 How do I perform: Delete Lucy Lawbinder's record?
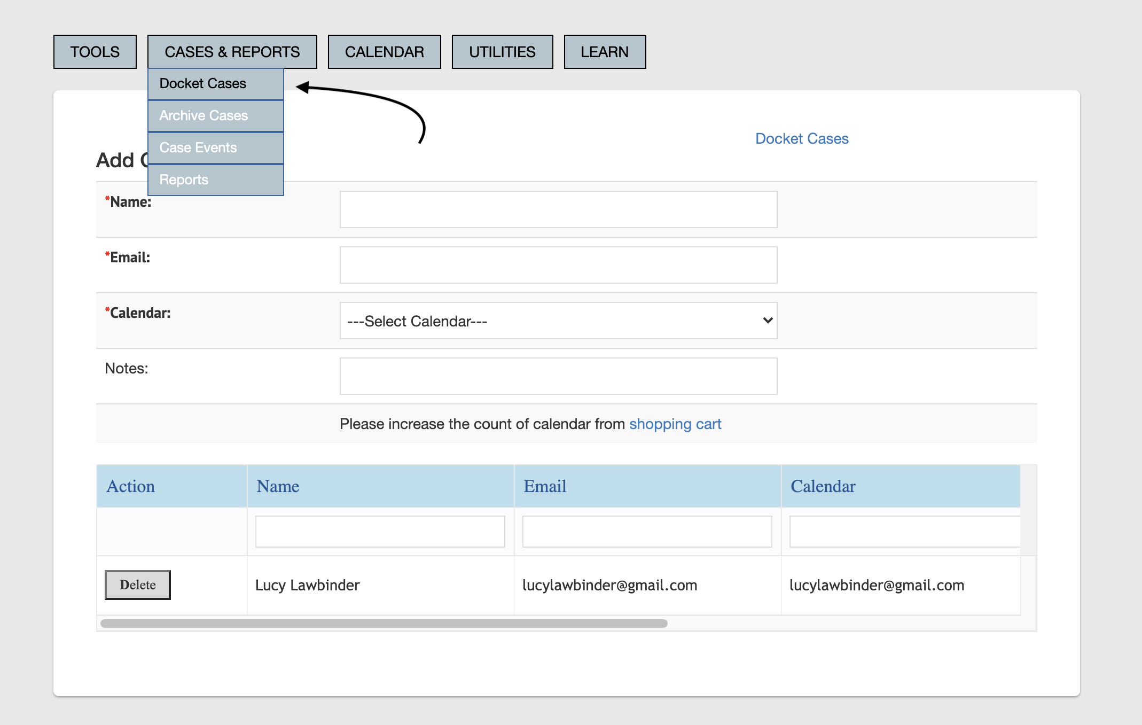[x=137, y=584]
